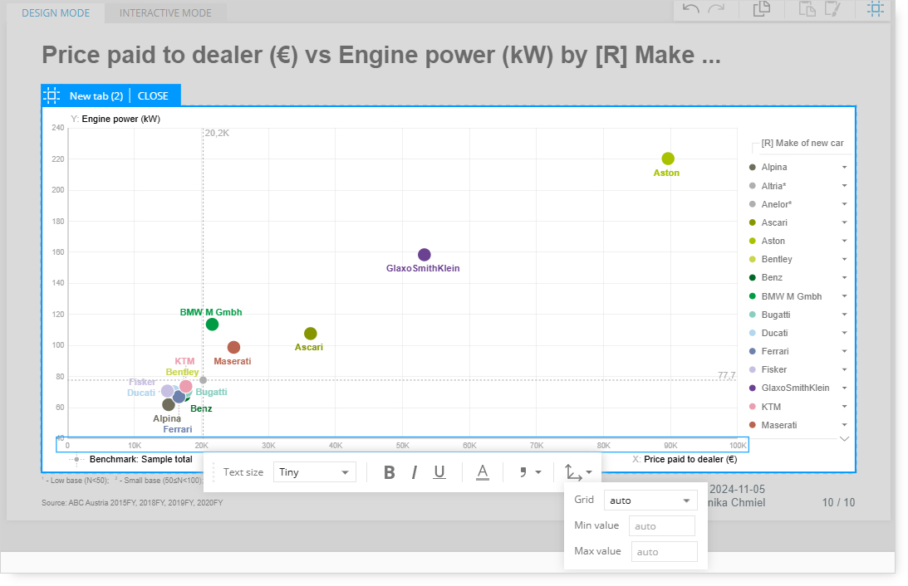Viewport: 908px width, 586px height.
Task: Toggle underline text formatting
Action: 439,472
